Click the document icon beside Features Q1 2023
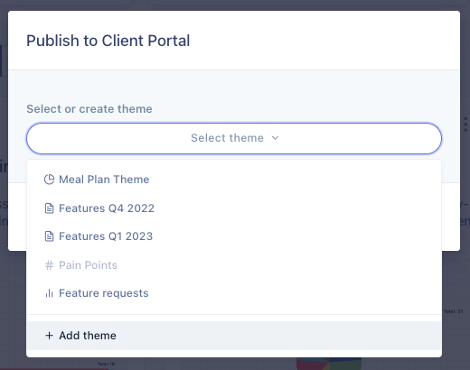The width and height of the screenshot is (470, 370). pyautogui.click(x=49, y=236)
